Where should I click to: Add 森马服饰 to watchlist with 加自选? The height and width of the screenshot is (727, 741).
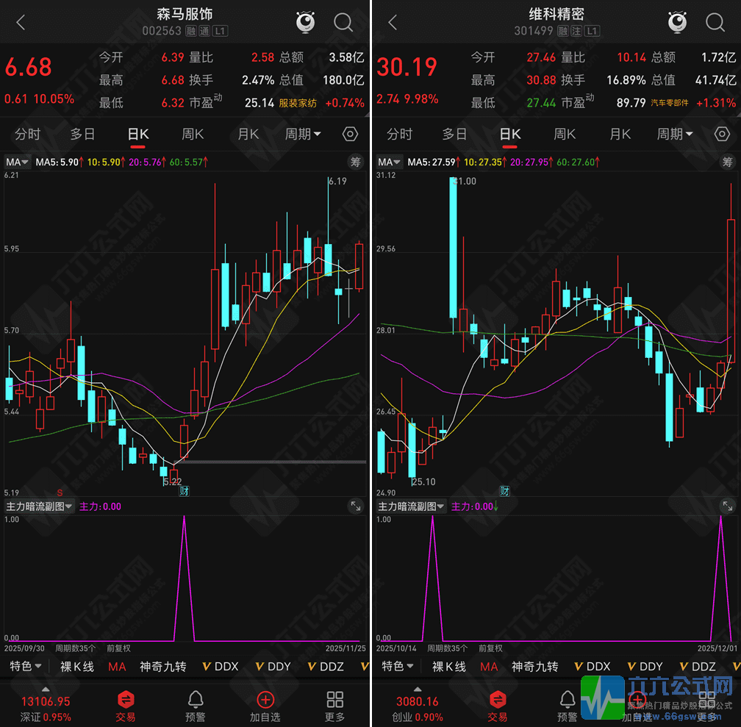click(x=265, y=706)
